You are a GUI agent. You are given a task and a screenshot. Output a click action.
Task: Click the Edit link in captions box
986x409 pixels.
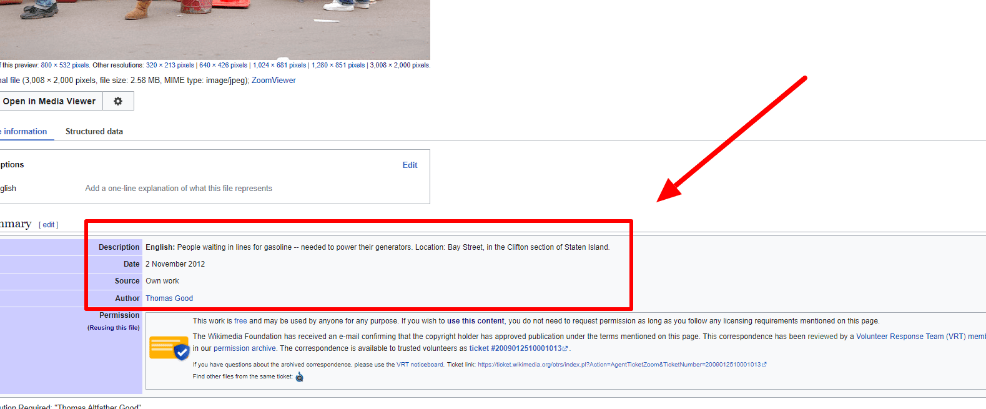tap(410, 165)
